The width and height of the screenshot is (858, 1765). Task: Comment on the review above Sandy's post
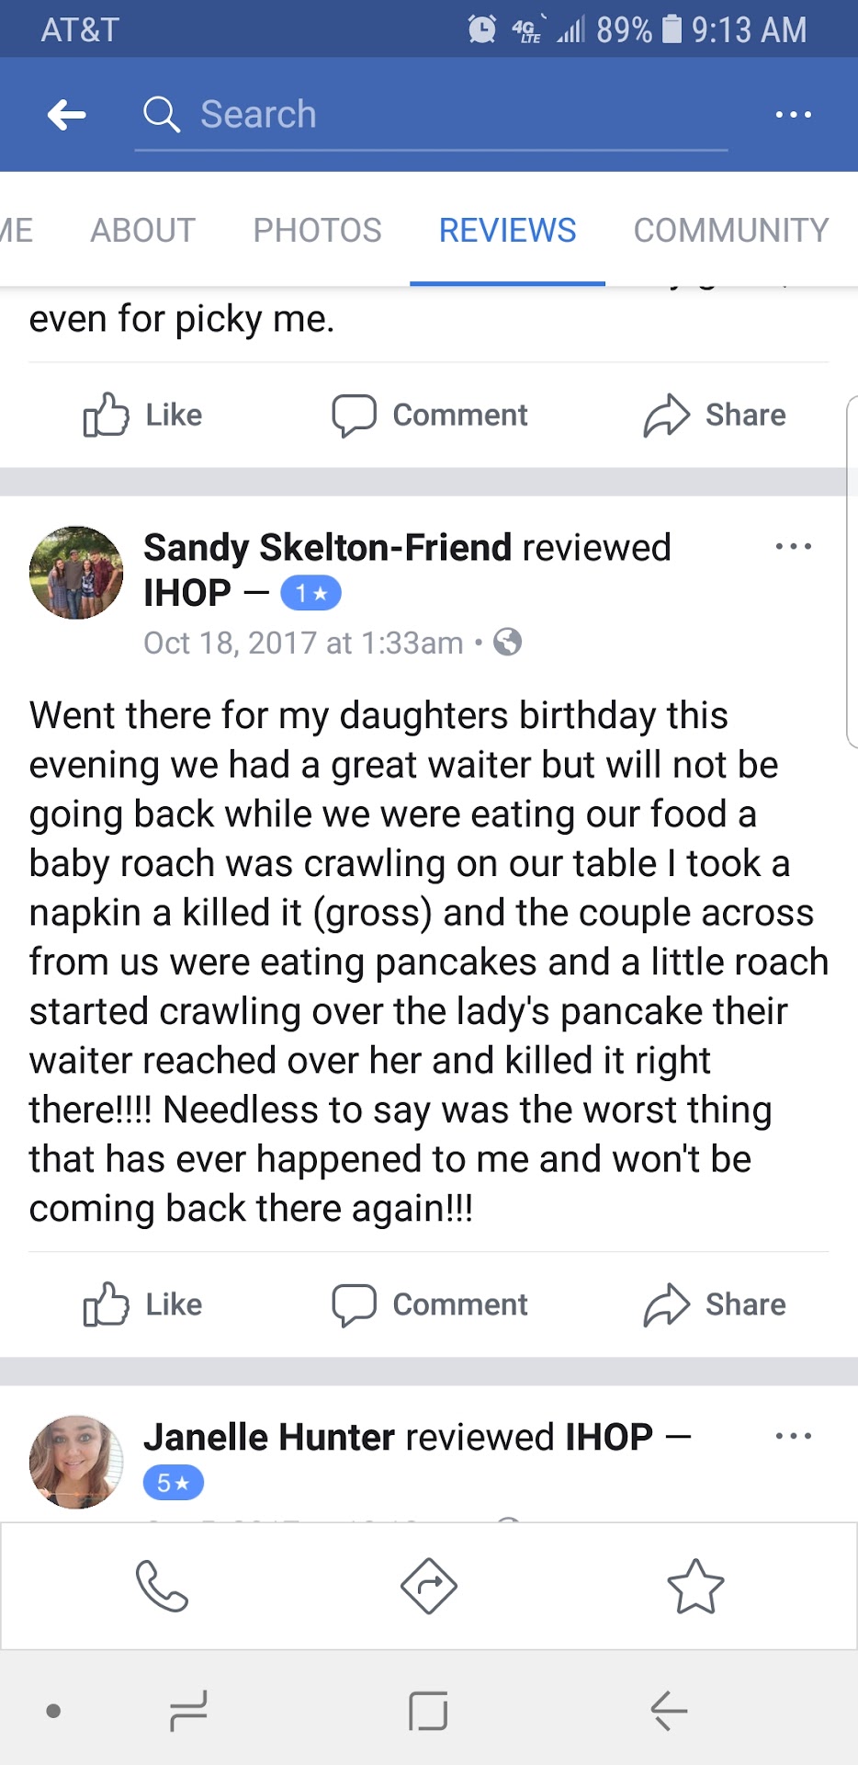click(x=430, y=416)
